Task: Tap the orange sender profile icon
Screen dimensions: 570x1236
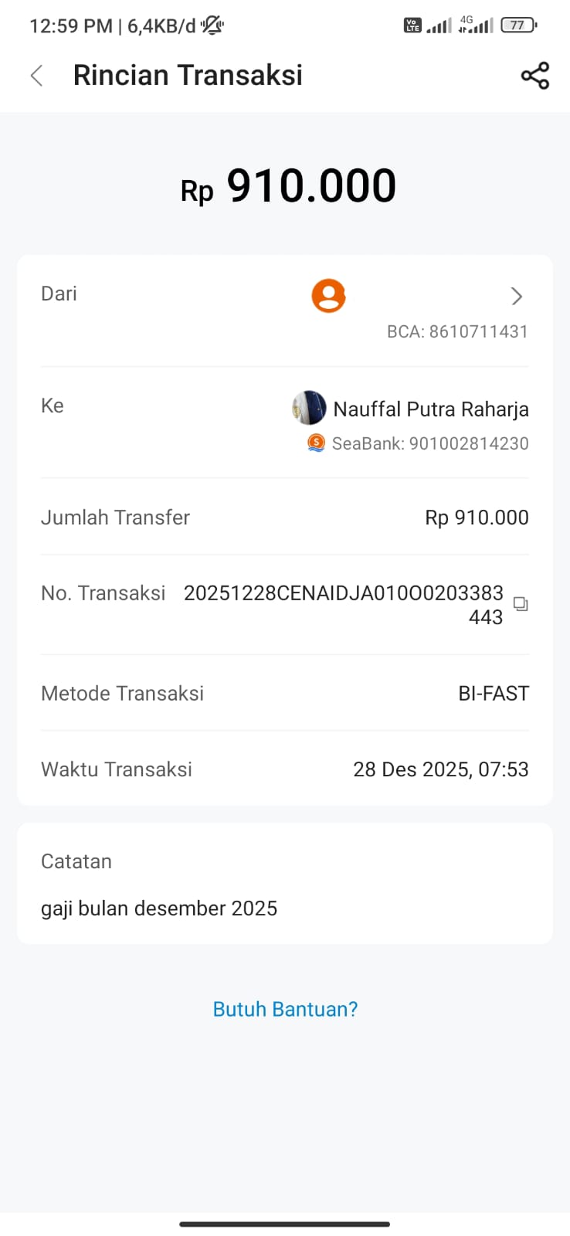Action: 328,296
